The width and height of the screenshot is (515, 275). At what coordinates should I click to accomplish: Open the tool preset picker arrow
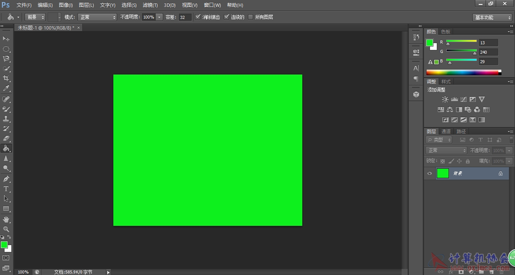18,17
